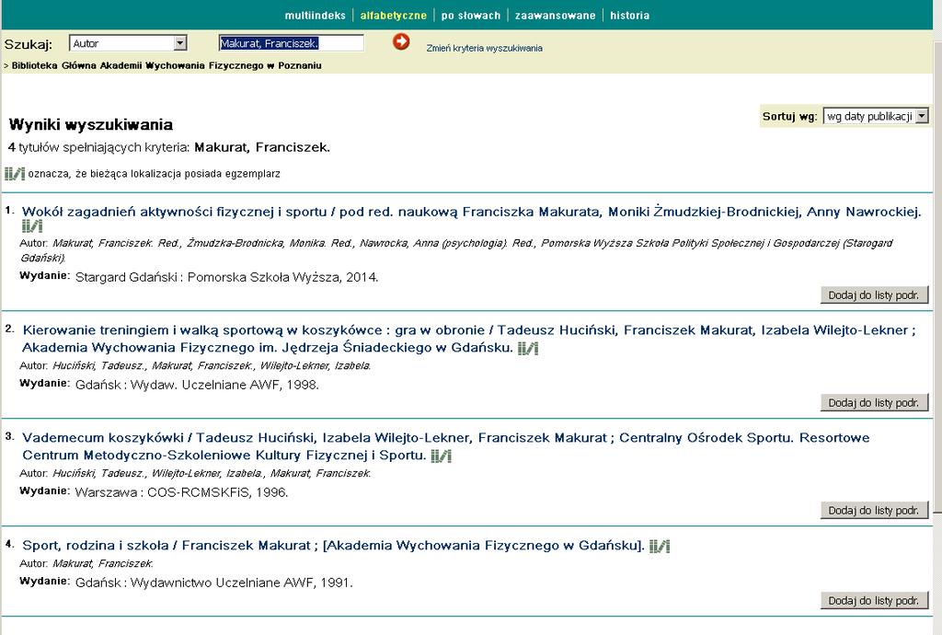Click 'Stargard Gdański : Pomorska Szkoła Wyższa, 2014.'
This screenshot has height=635, width=942.
point(227,278)
